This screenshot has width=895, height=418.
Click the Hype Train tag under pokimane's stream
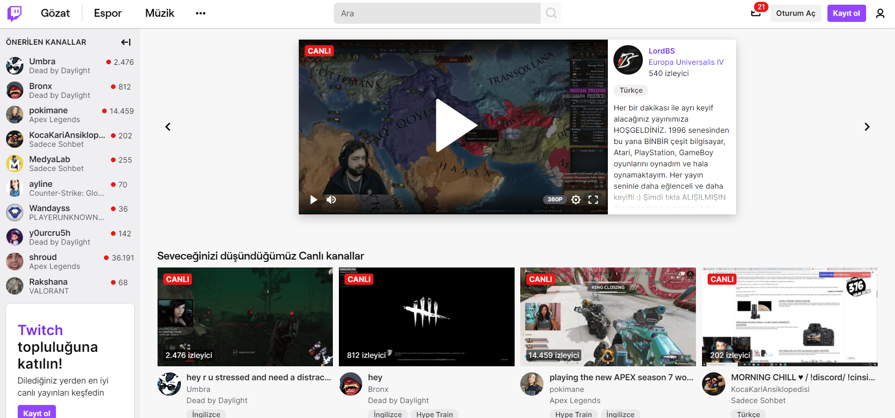[573, 414]
